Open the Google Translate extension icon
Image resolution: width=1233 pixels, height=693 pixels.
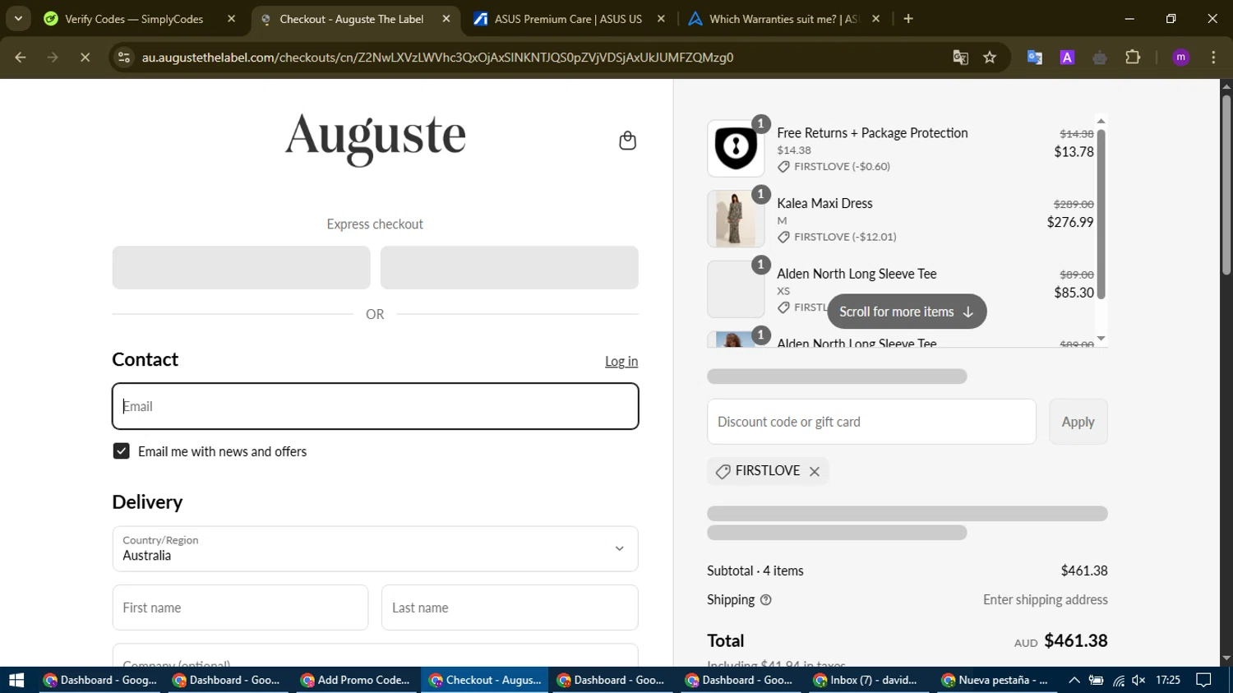click(1035, 58)
